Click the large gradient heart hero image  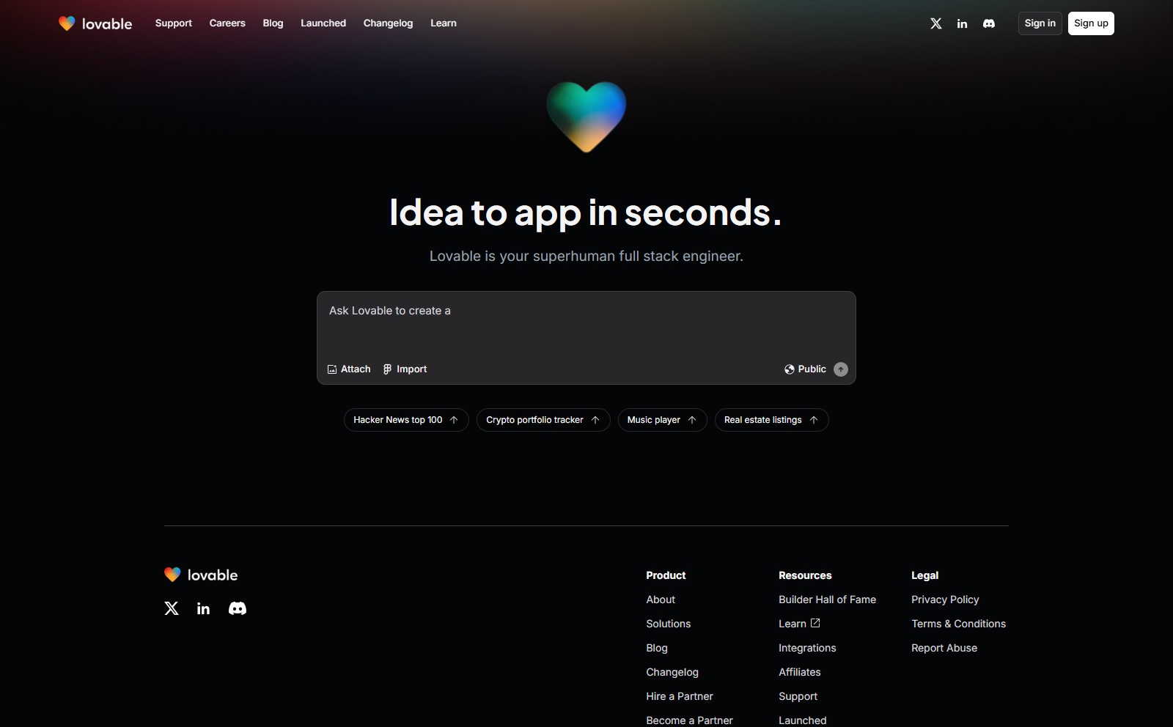click(x=586, y=117)
